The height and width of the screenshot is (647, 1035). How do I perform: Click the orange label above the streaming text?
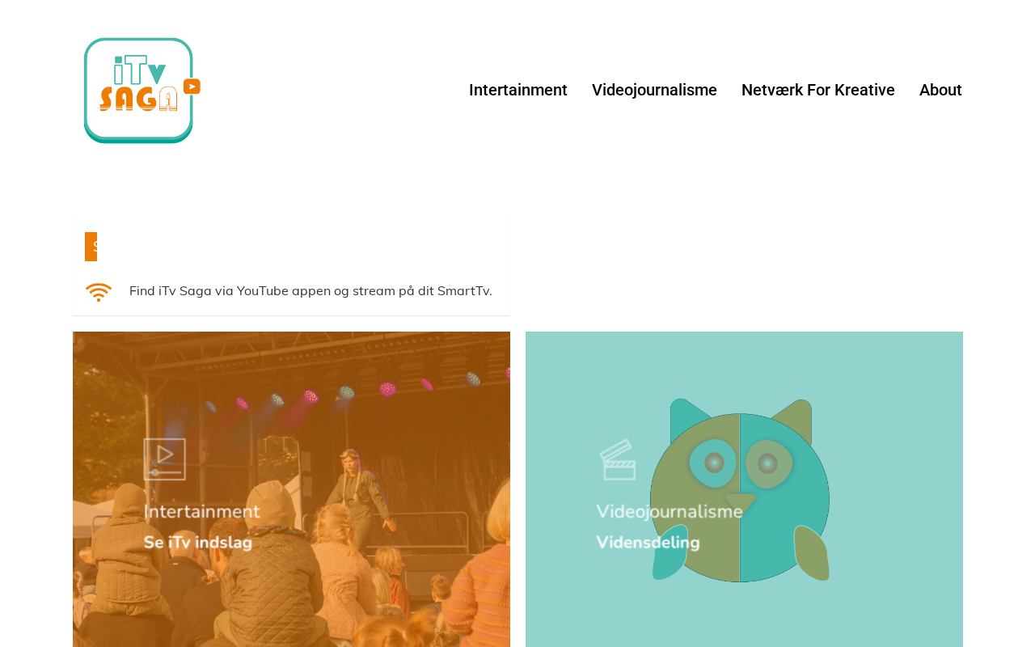point(91,247)
